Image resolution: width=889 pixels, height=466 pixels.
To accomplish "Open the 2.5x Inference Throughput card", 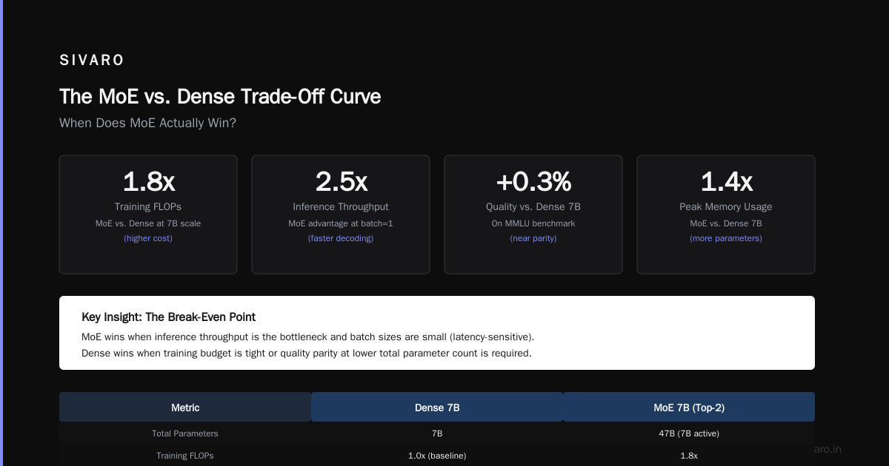I will tap(341, 215).
